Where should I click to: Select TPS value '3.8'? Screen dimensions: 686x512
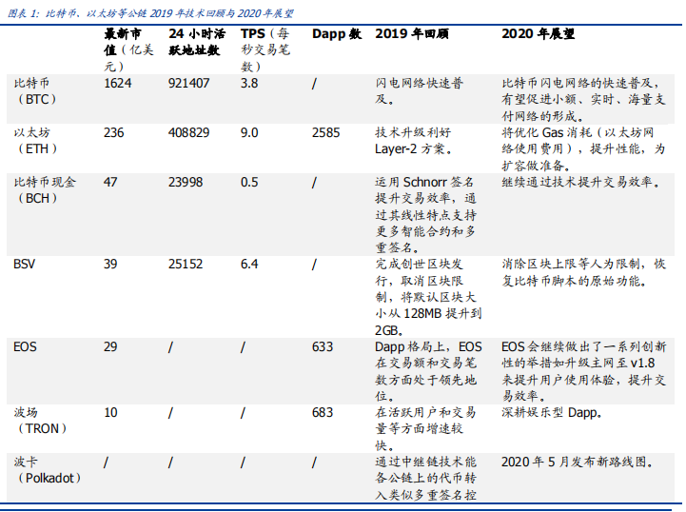pos(249,83)
